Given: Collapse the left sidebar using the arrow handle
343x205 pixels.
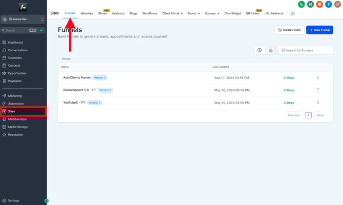Looking at the screenshot, I should click(47, 201).
